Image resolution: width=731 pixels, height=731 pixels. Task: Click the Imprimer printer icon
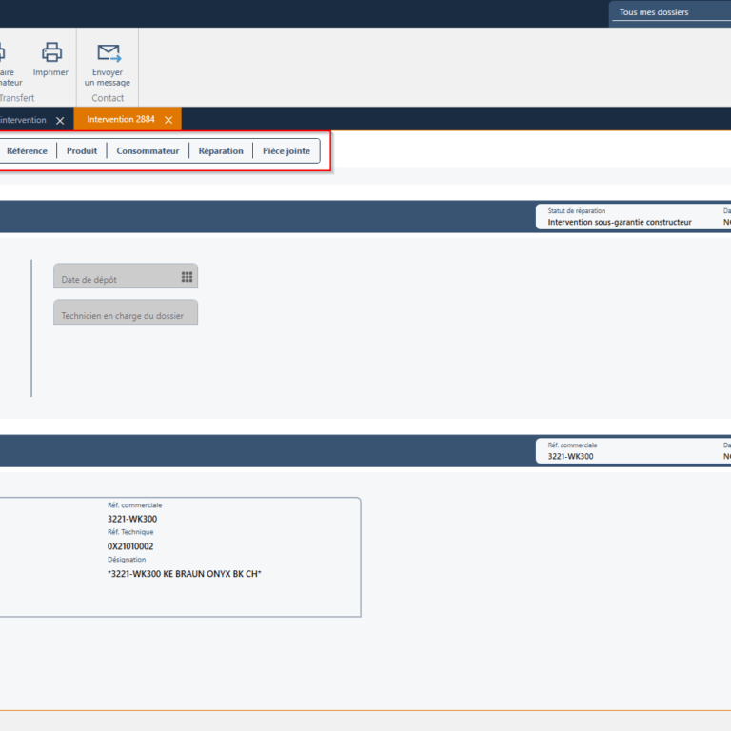point(51,53)
